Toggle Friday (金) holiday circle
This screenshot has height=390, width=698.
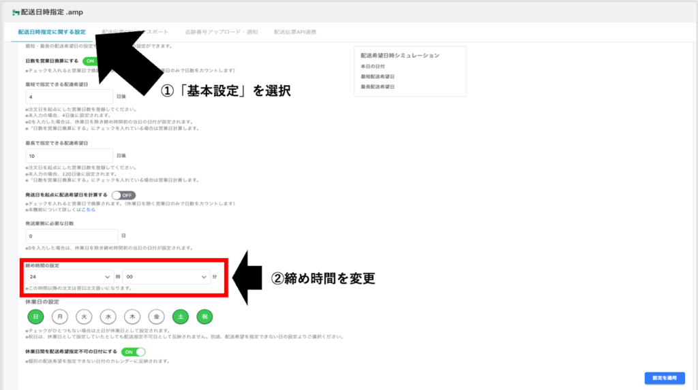click(x=157, y=316)
